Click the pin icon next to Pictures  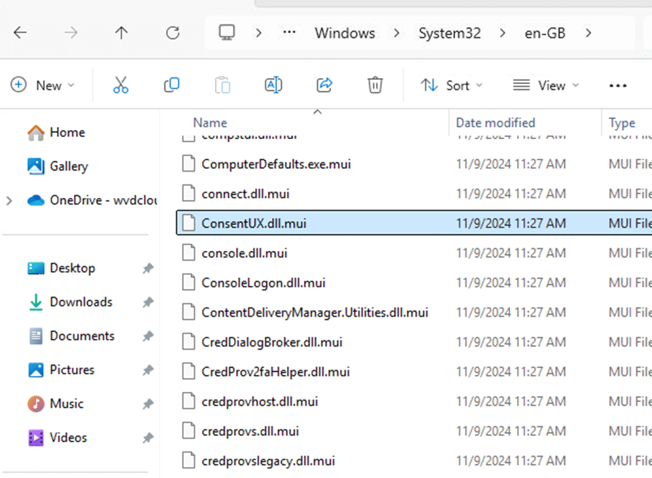click(x=148, y=370)
